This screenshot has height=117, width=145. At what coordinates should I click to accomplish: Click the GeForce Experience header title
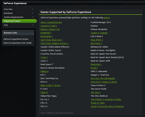pos(15,3)
